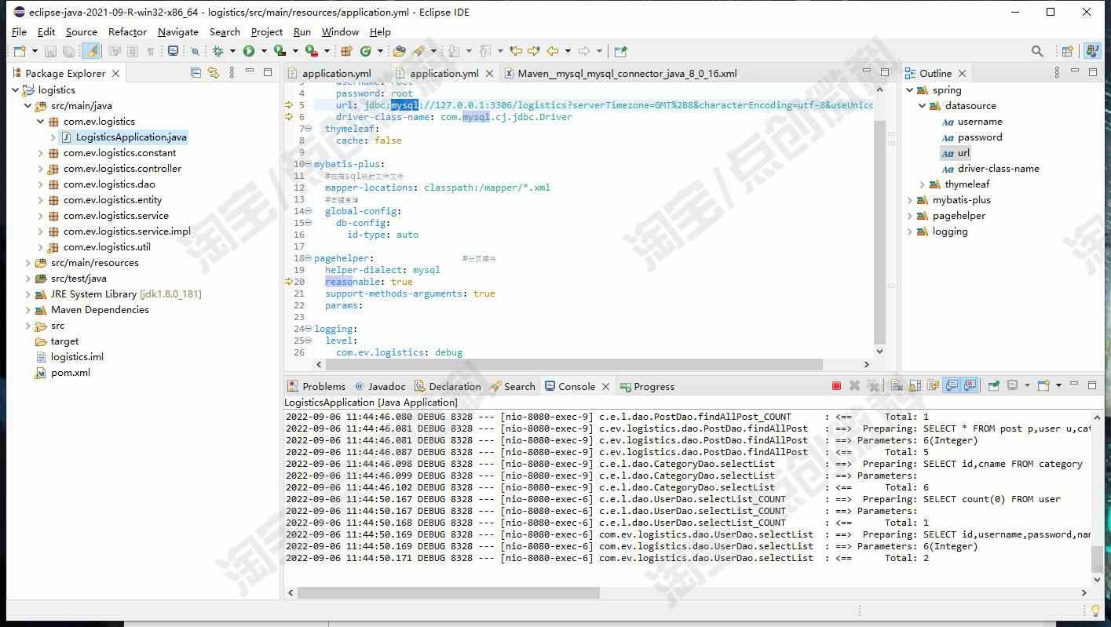Click the New Java Package icon
This screenshot has width=1111, height=627.
345,51
